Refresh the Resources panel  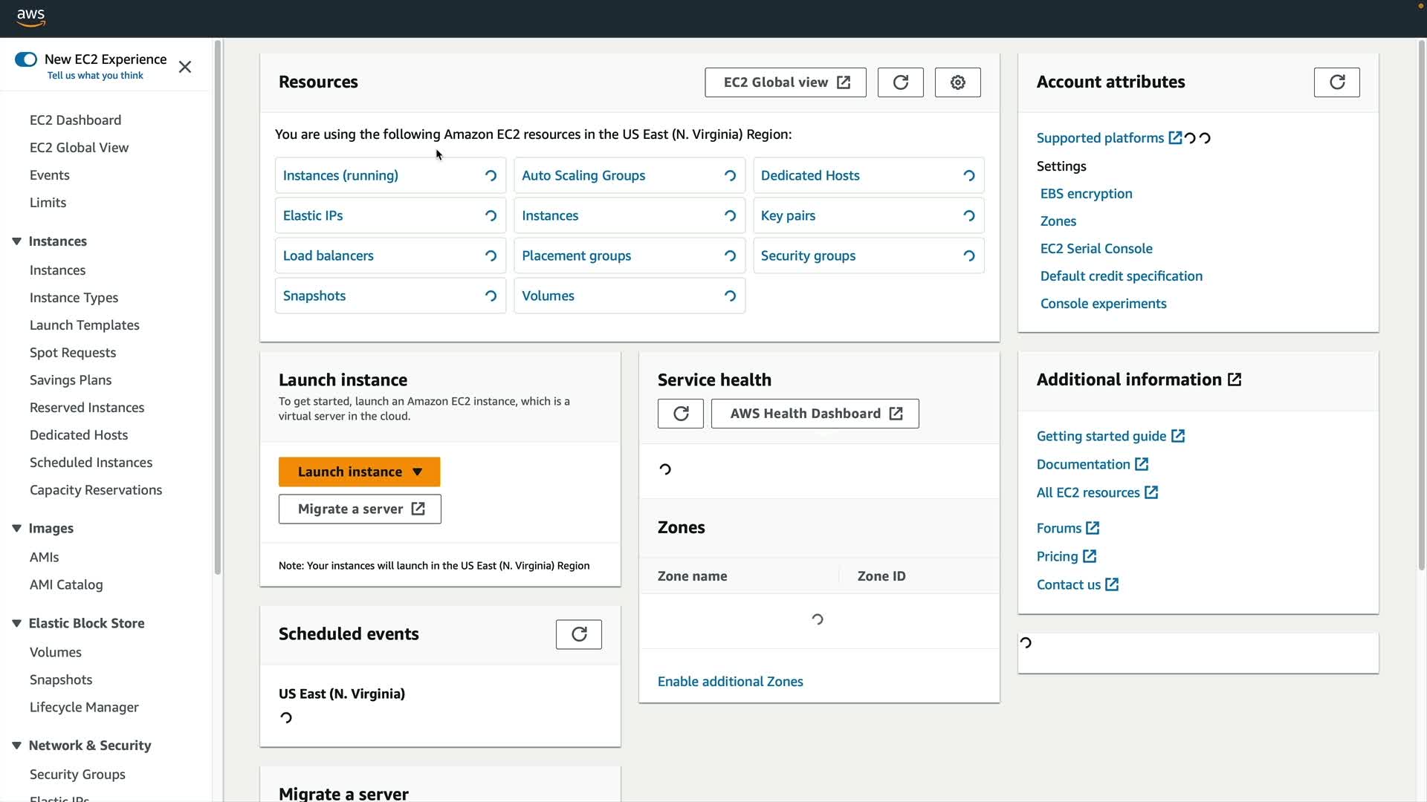[900, 82]
